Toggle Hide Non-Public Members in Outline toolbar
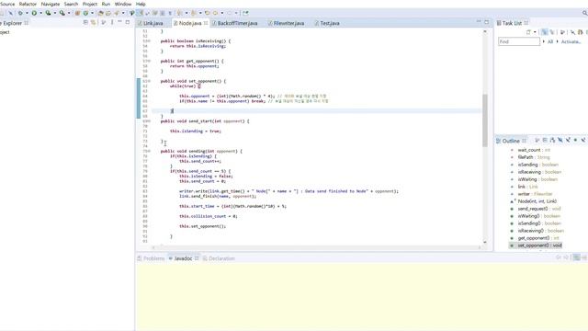The width and height of the screenshot is (588, 331). (575, 140)
